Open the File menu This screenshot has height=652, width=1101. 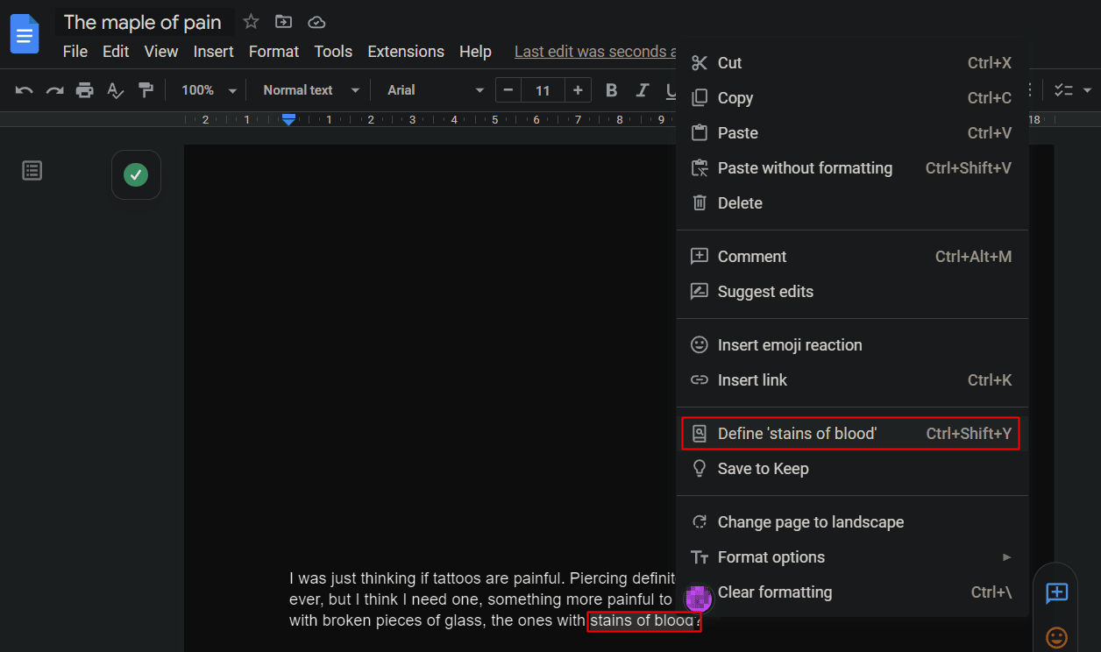click(75, 52)
